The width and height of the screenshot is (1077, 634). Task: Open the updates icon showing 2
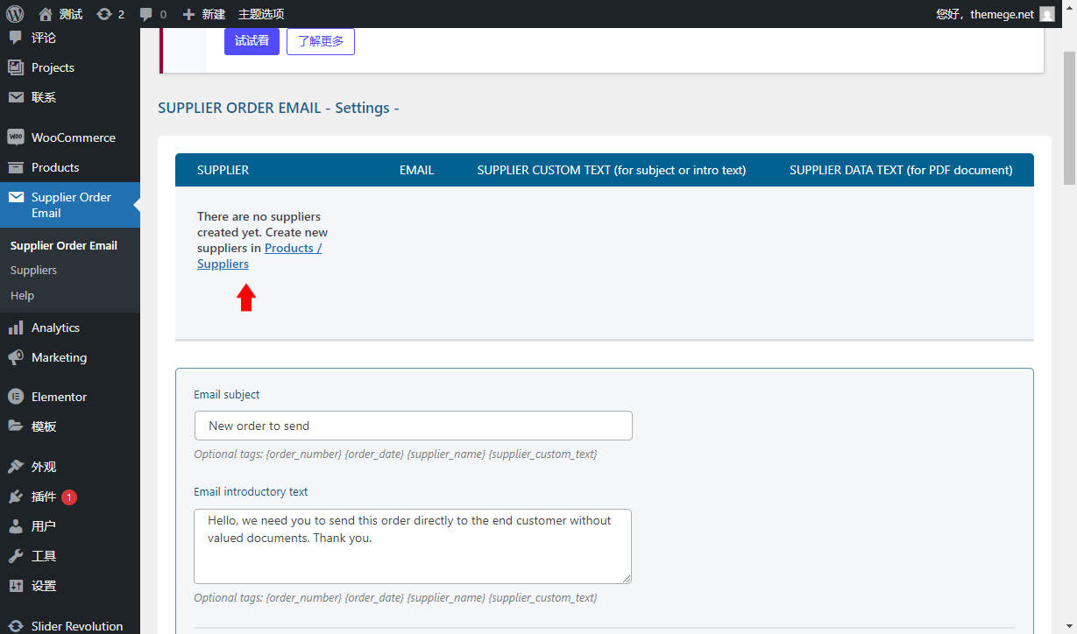(104, 14)
